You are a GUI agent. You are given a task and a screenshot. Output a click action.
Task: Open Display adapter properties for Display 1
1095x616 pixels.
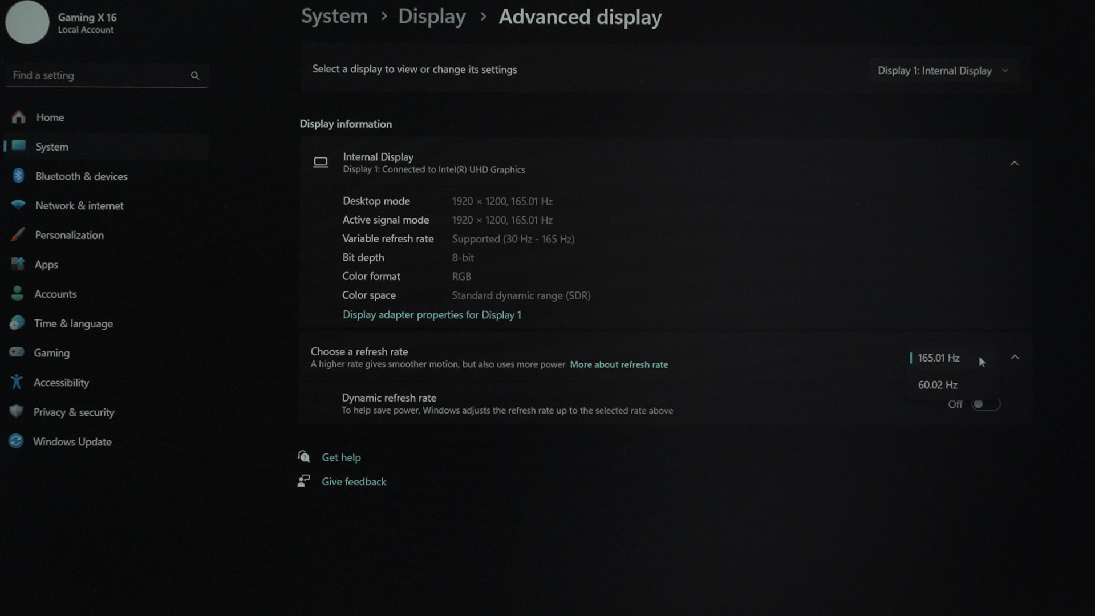click(432, 315)
